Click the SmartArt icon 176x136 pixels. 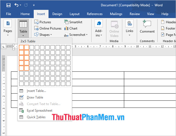coord(66,22)
